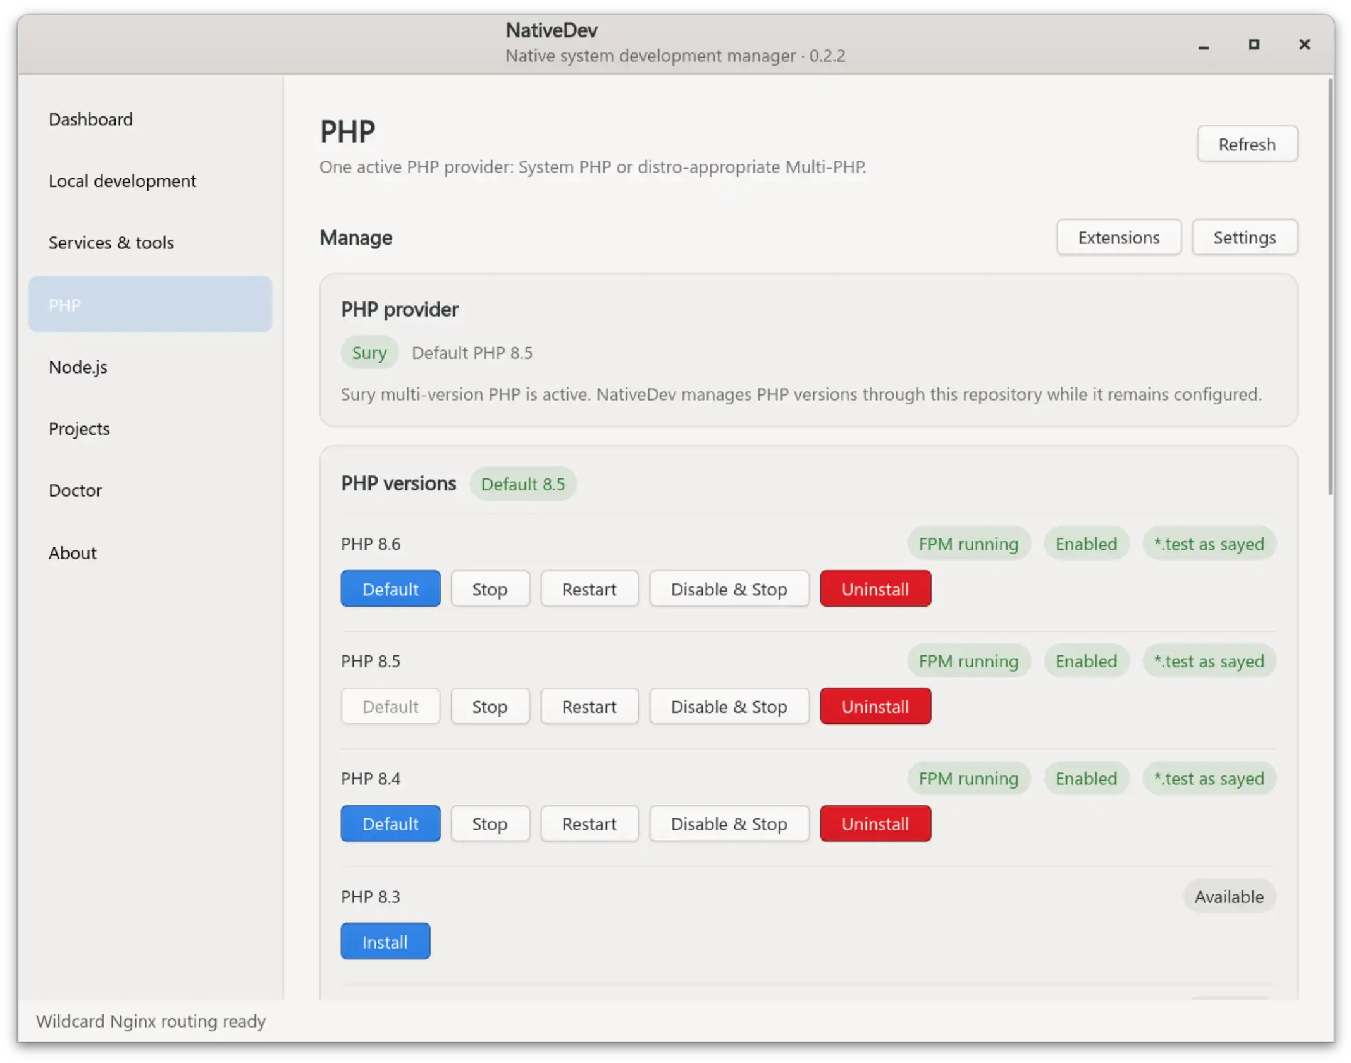Show the About page

(x=150, y=553)
